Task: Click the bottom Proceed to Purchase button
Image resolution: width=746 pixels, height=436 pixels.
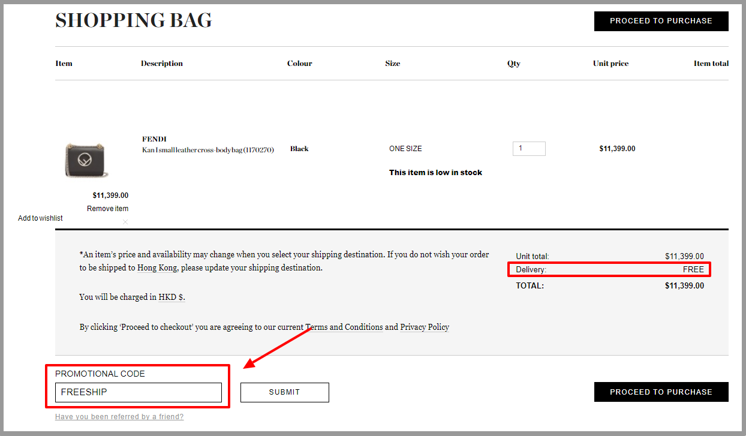Action: (661, 392)
